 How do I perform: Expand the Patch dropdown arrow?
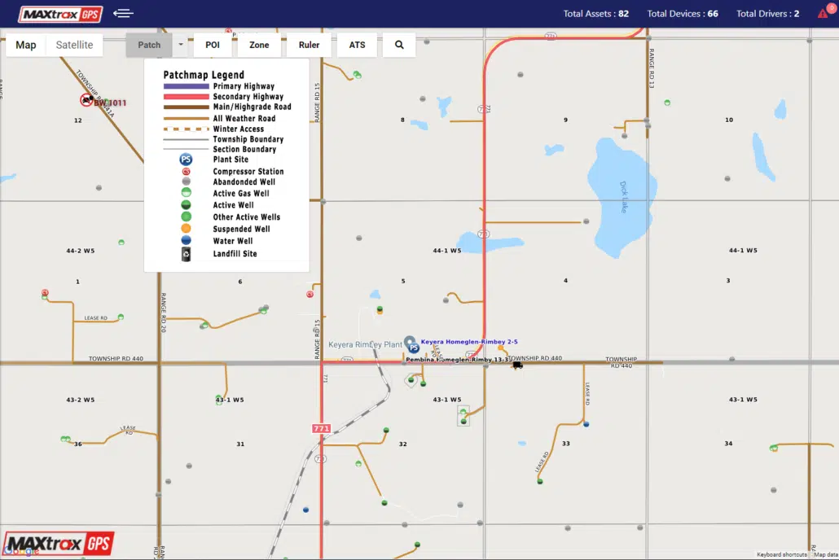click(x=181, y=45)
